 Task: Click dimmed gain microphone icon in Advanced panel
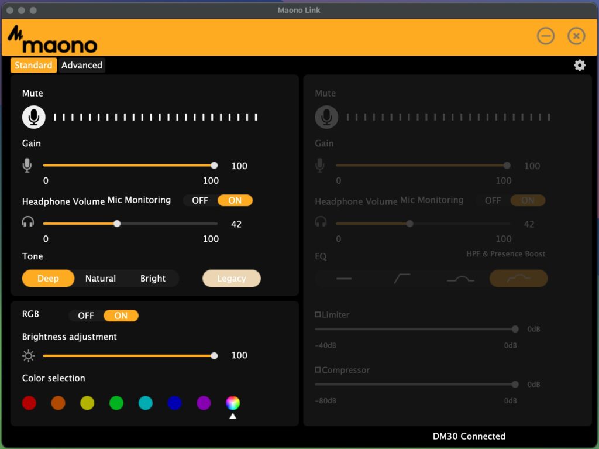tap(320, 166)
